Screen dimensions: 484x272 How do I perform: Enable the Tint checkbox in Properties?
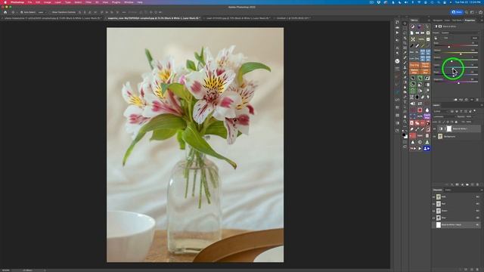point(442,38)
